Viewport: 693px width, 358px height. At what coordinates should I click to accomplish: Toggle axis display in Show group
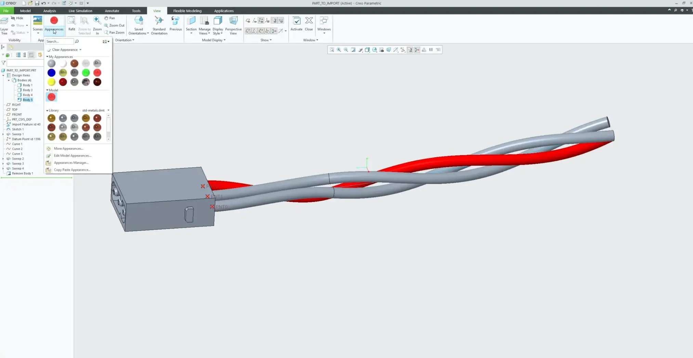pos(254,21)
